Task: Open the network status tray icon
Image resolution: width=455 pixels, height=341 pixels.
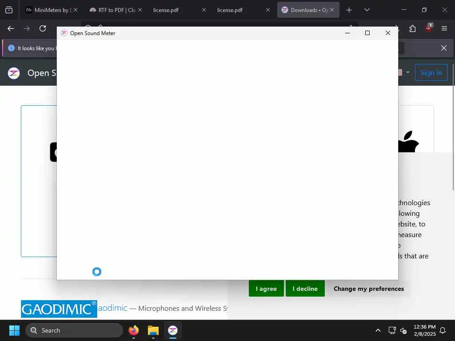Action: [392, 330]
